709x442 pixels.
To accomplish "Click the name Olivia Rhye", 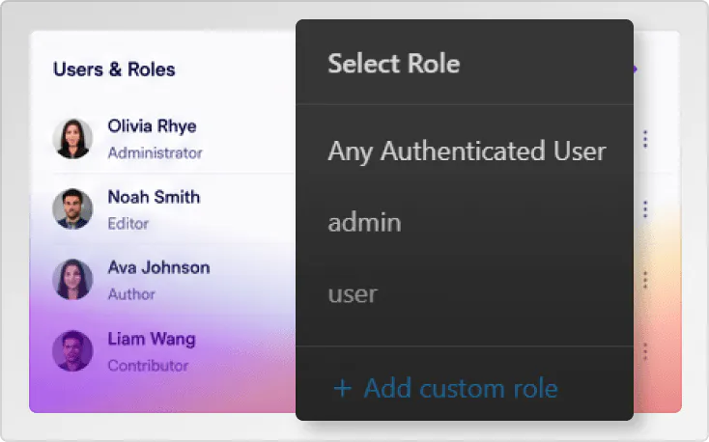I will [x=152, y=126].
